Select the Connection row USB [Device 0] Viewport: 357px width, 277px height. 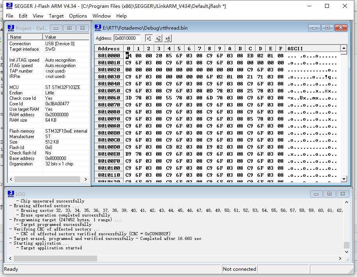click(48, 43)
